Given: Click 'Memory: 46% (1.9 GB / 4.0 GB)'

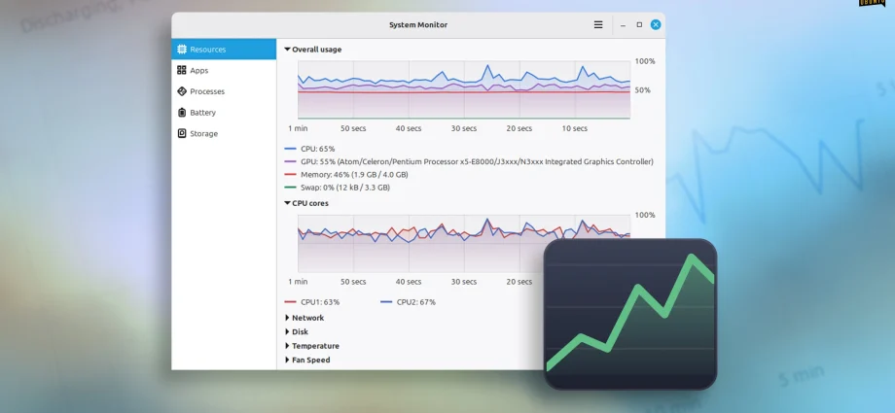Looking at the screenshot, I should pos(354,175).
